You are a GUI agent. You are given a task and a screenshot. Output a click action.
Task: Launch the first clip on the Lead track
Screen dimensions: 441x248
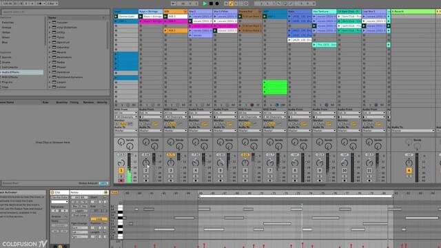point(116,17)
